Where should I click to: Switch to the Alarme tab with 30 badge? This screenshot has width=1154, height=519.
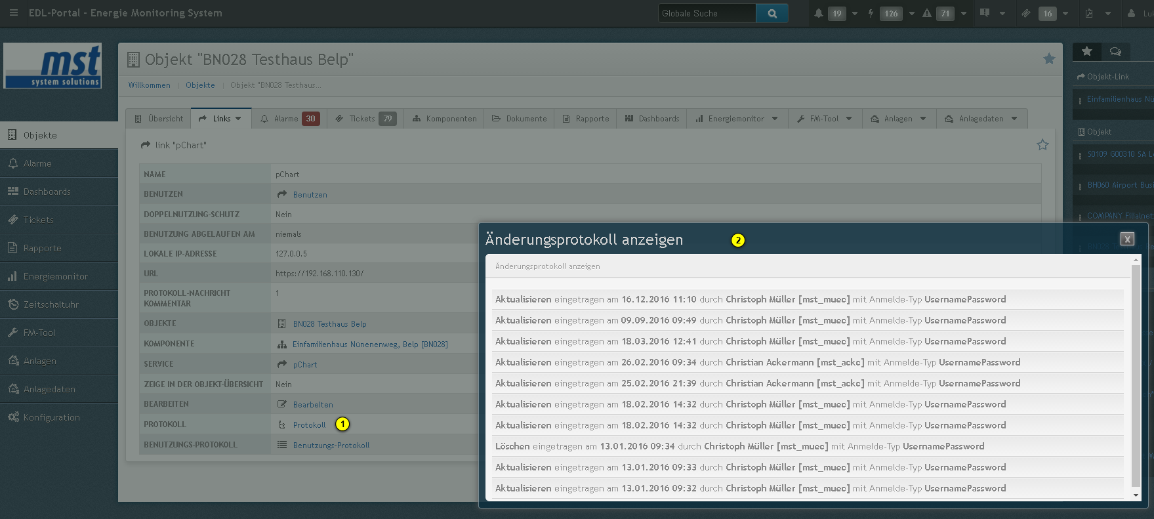point(289,119)
